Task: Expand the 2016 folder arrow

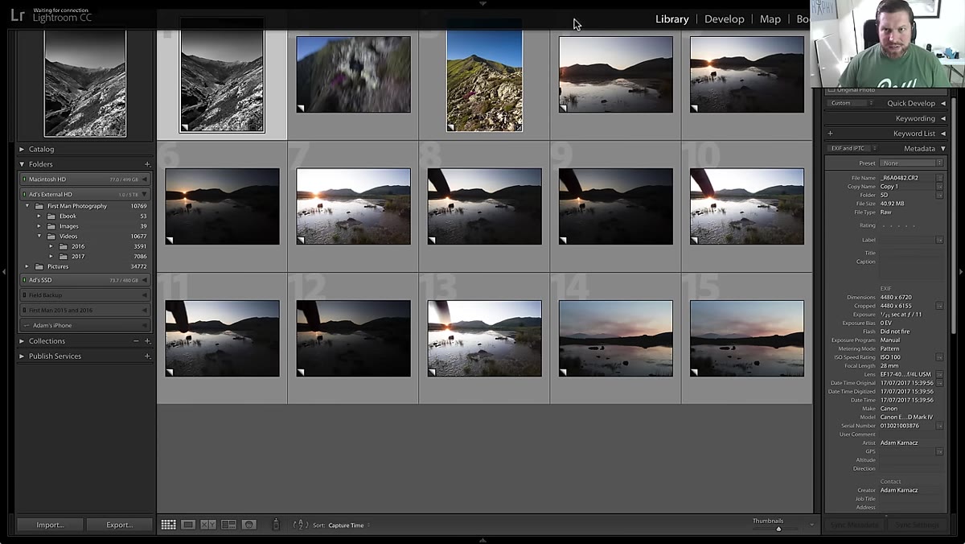Action: click(51, 246)
